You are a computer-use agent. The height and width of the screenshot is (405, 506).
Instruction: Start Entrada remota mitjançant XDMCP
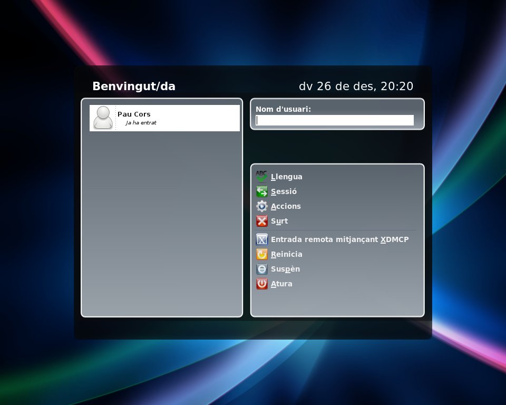340,239
